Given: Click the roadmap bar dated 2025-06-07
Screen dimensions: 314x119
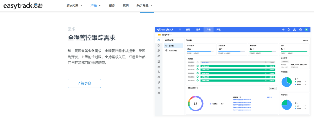Looking at the screenshot, I should tap(238, 66).
